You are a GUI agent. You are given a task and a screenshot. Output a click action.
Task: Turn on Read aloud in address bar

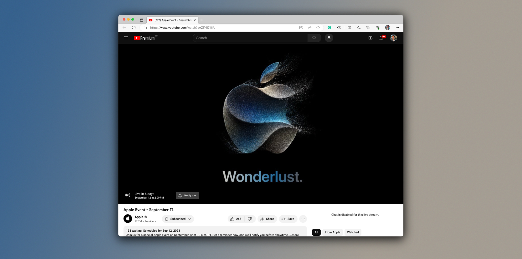(309, 28)
